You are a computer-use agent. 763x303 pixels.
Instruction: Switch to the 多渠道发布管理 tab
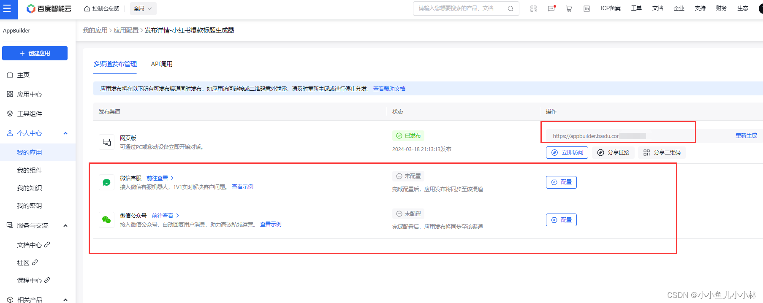coord(115,64)
